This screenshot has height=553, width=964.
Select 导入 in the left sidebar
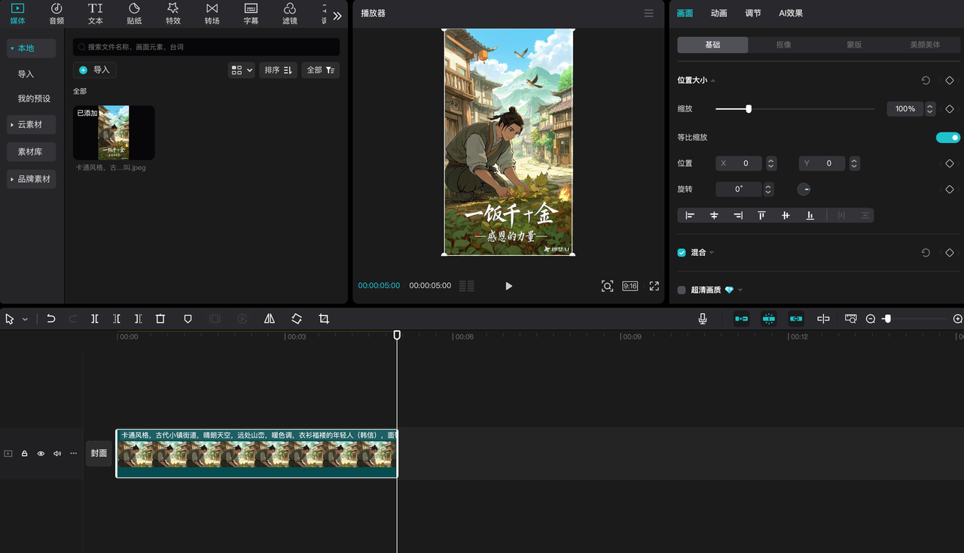26,74
